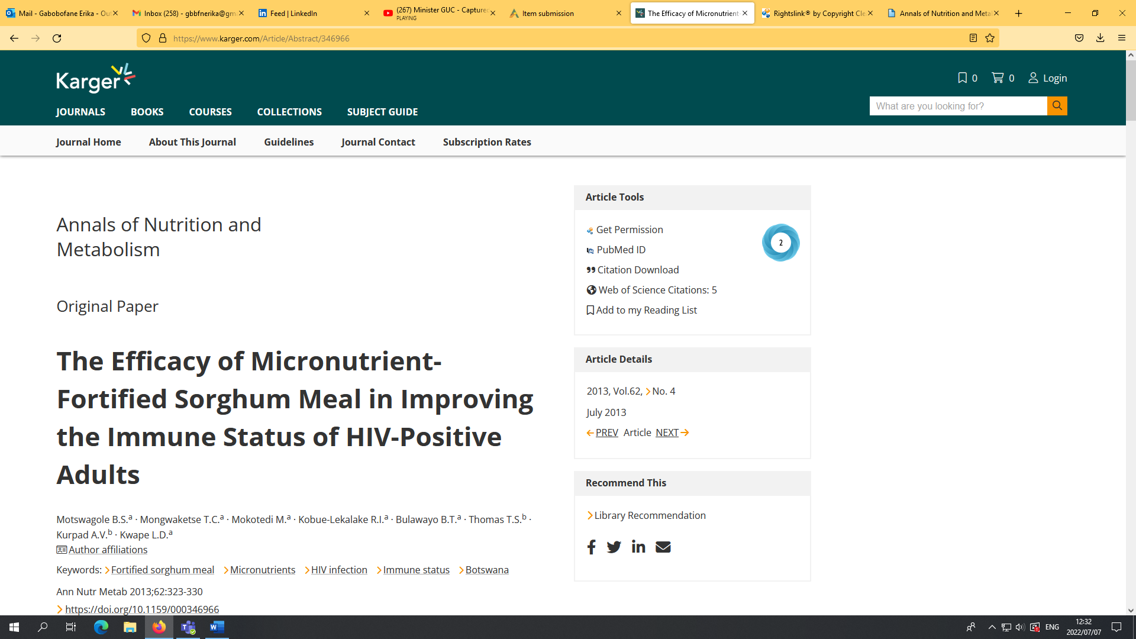Focus the site search input field
The image size is (1136, 639).
pyautogui.click(x=958, y=106)
